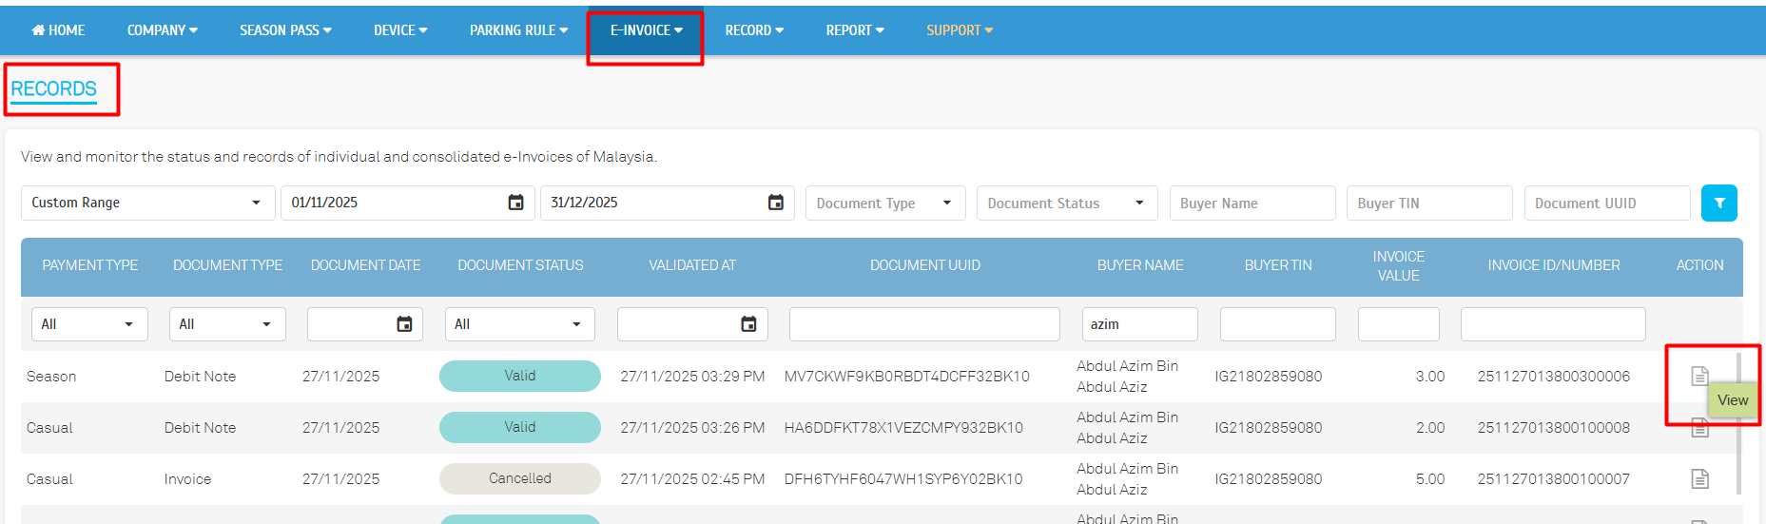Viewport: 1766px width, 524px height.
Task: Click the Document UUID search field at top
Action: [1606, 203]
